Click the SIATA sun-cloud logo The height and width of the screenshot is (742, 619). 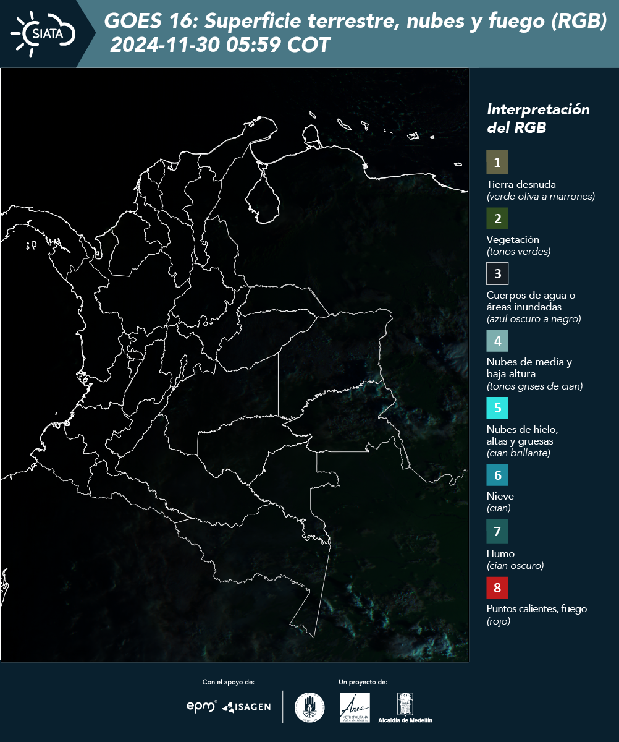(x=43, y=33)
